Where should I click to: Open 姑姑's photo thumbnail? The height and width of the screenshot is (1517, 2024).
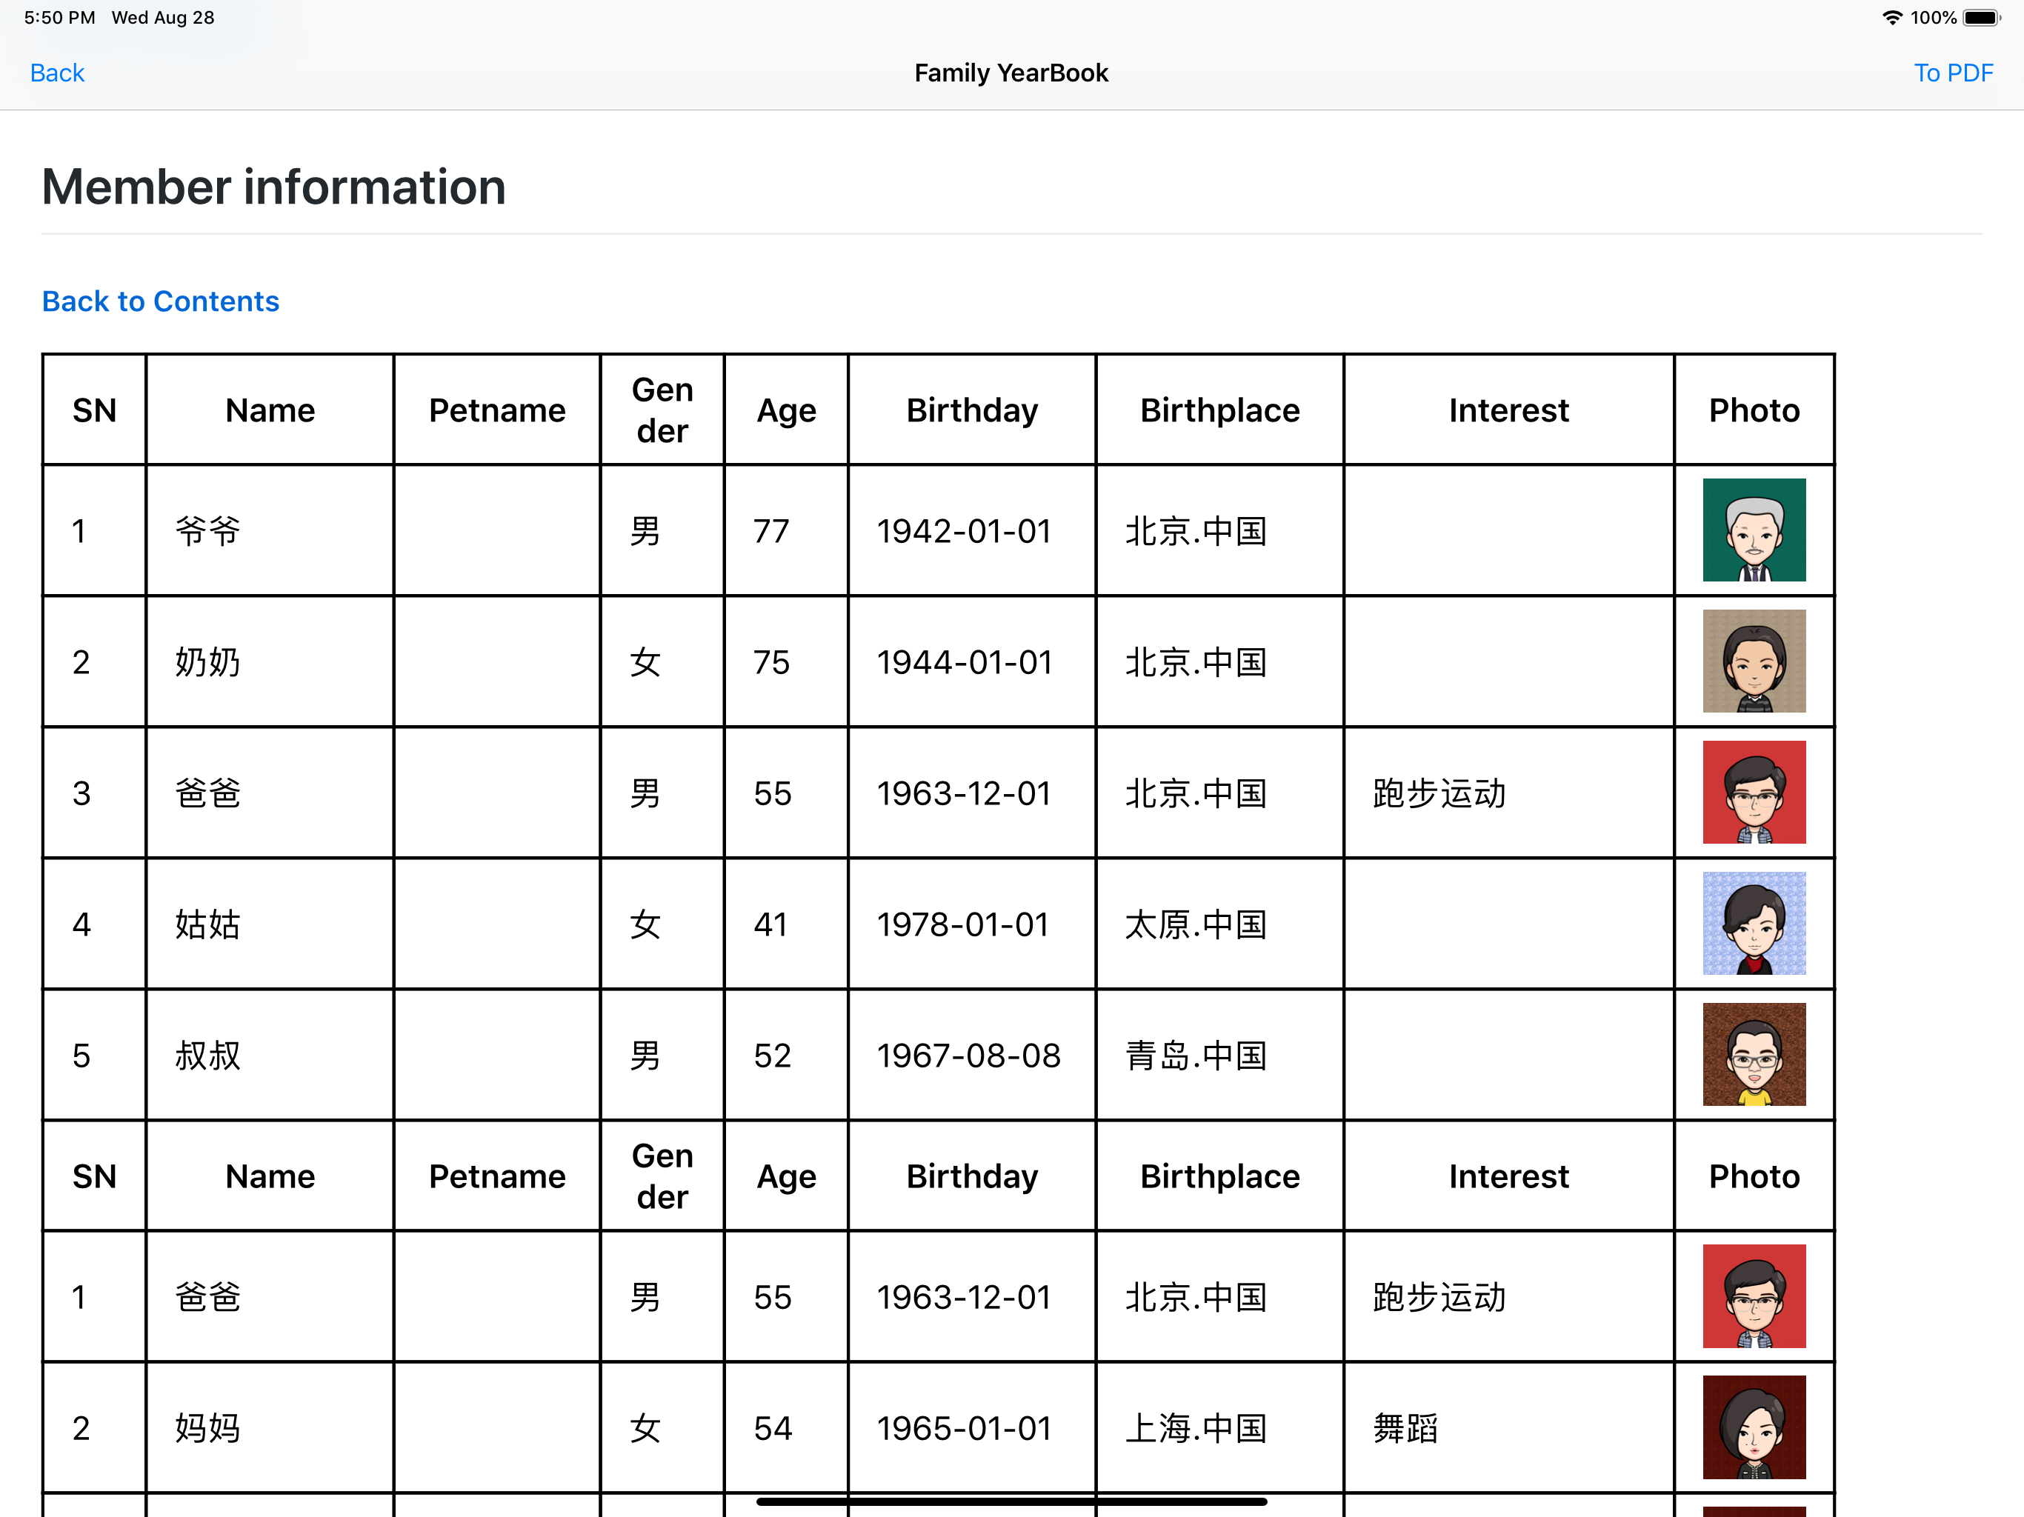pos(1753,922)
